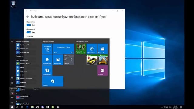The image size is (194, 109).
Task: Toggle the Параметры folder switch
Action: pyautogui.click(x=29, y=25)
